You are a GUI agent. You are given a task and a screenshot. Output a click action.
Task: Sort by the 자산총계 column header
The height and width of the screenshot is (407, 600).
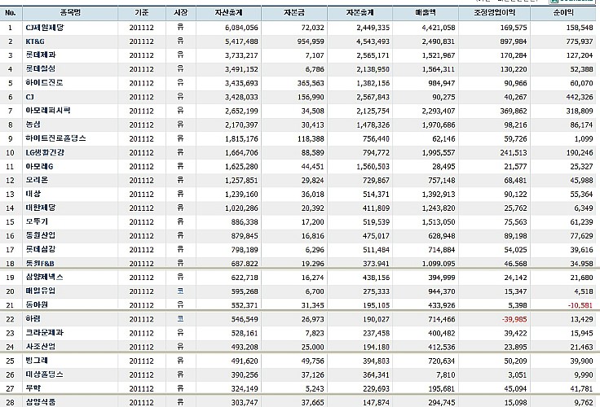tap(228, 12)
